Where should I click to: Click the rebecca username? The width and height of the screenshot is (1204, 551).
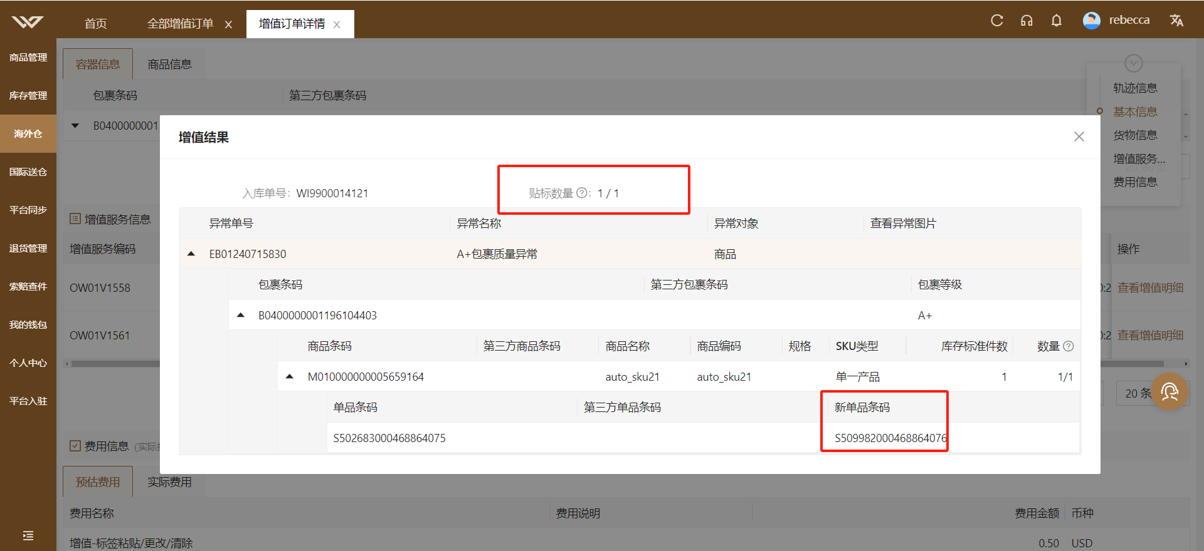click(1129, 20)
